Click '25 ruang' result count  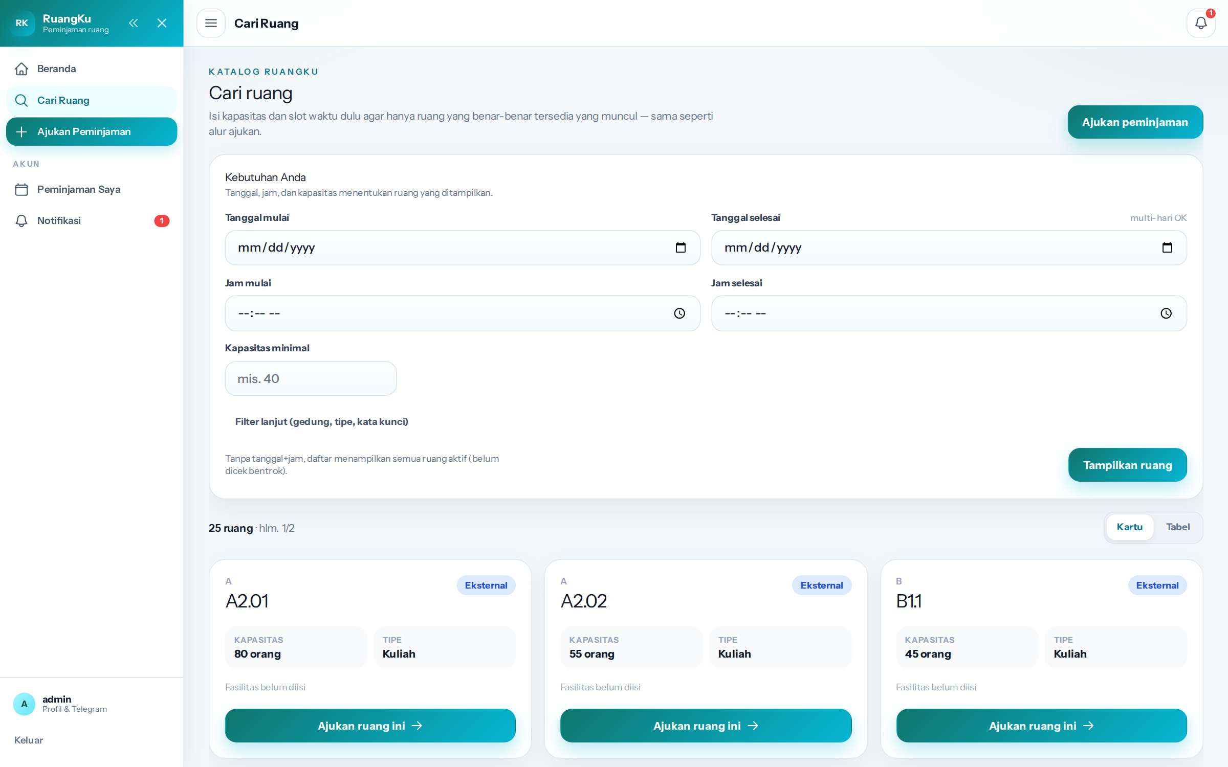coord(231,528)
